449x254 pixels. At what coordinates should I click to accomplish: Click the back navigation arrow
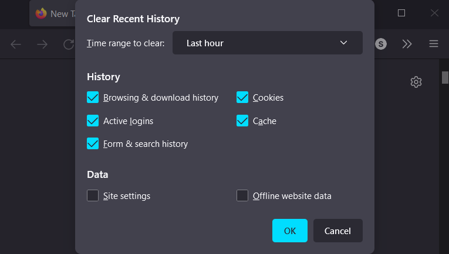[x=16, y=44]
